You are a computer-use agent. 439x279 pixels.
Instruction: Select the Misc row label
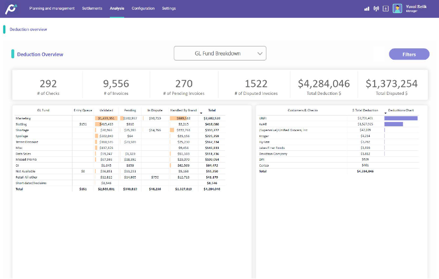pyautogui.click(x=19, y=148)
